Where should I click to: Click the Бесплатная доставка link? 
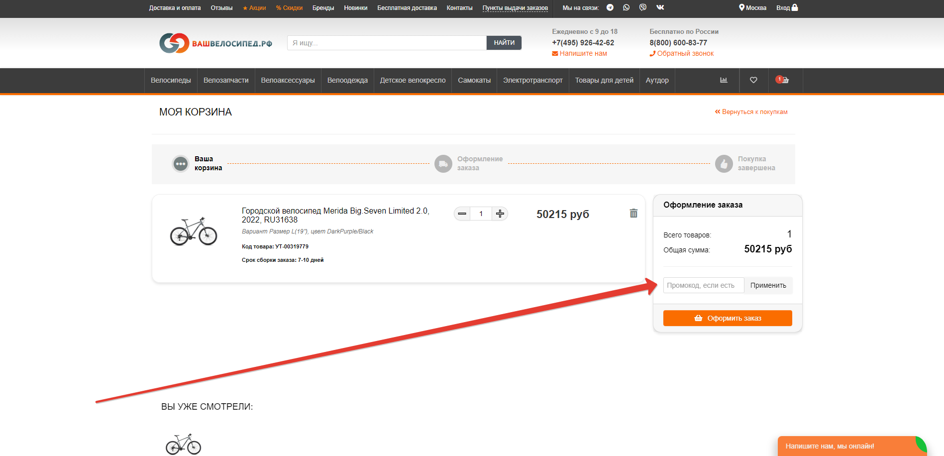point(407,8)
